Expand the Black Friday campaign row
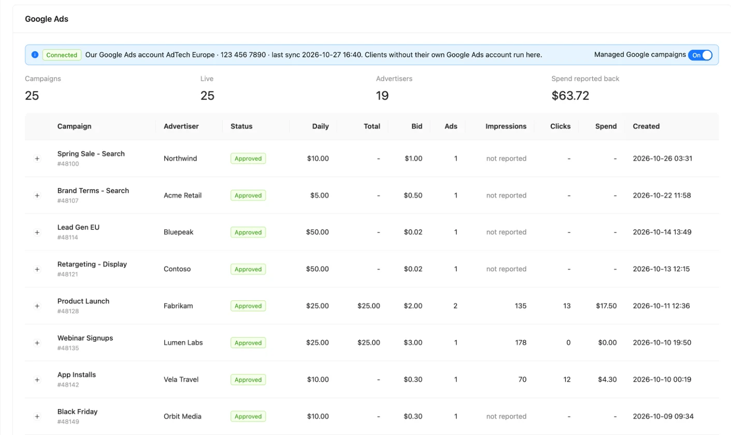The image size is (731, 435). click(x=37, y=416)
